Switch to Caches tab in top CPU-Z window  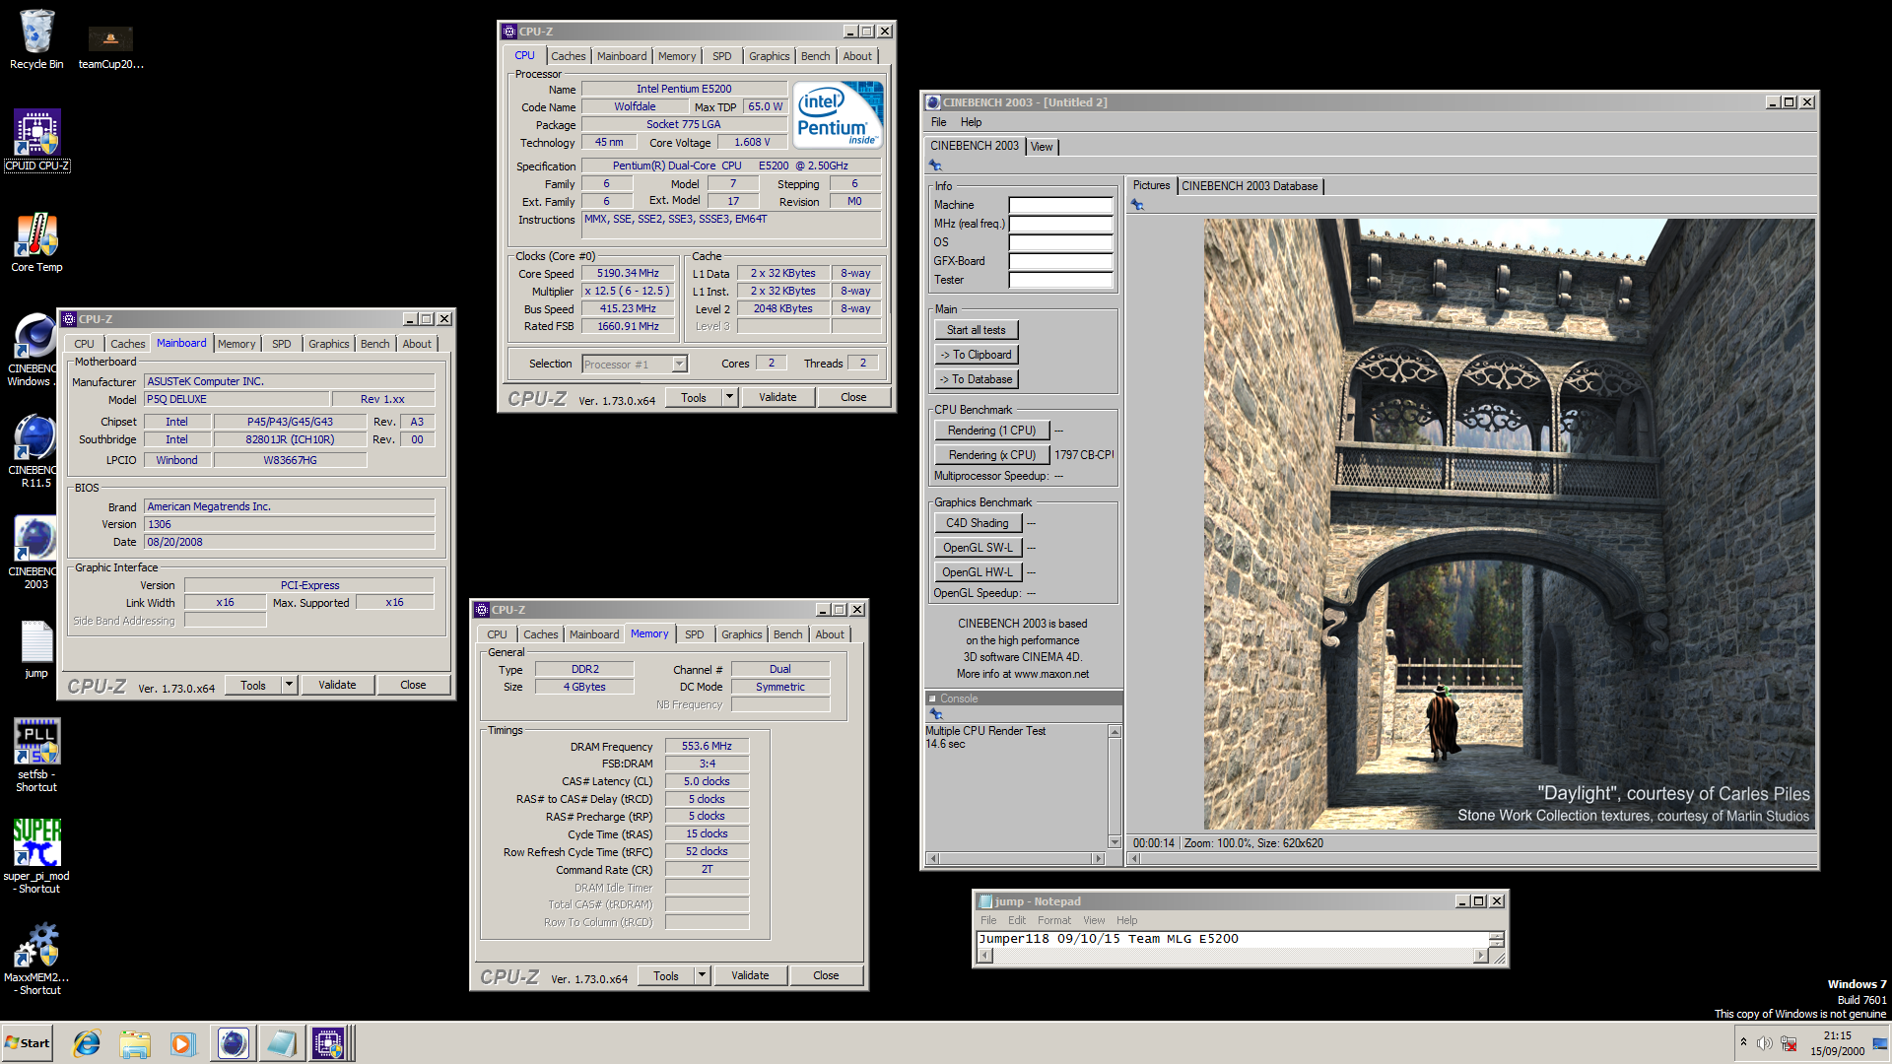pyautogui.click(x=568, y=56)
